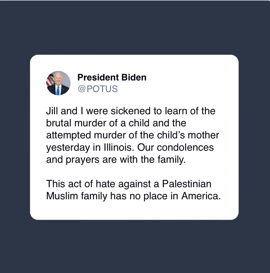Click the word "mother" in the third line
Screen dimensions: 270x273
click(x=203, y=135)
